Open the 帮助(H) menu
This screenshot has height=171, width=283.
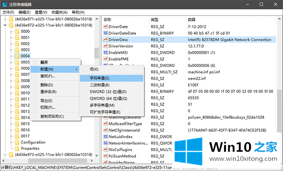click(78, 12)
